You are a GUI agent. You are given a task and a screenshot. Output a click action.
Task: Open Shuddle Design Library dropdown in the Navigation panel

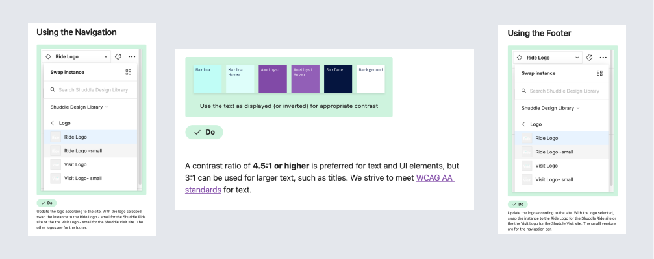pos(79,107)
